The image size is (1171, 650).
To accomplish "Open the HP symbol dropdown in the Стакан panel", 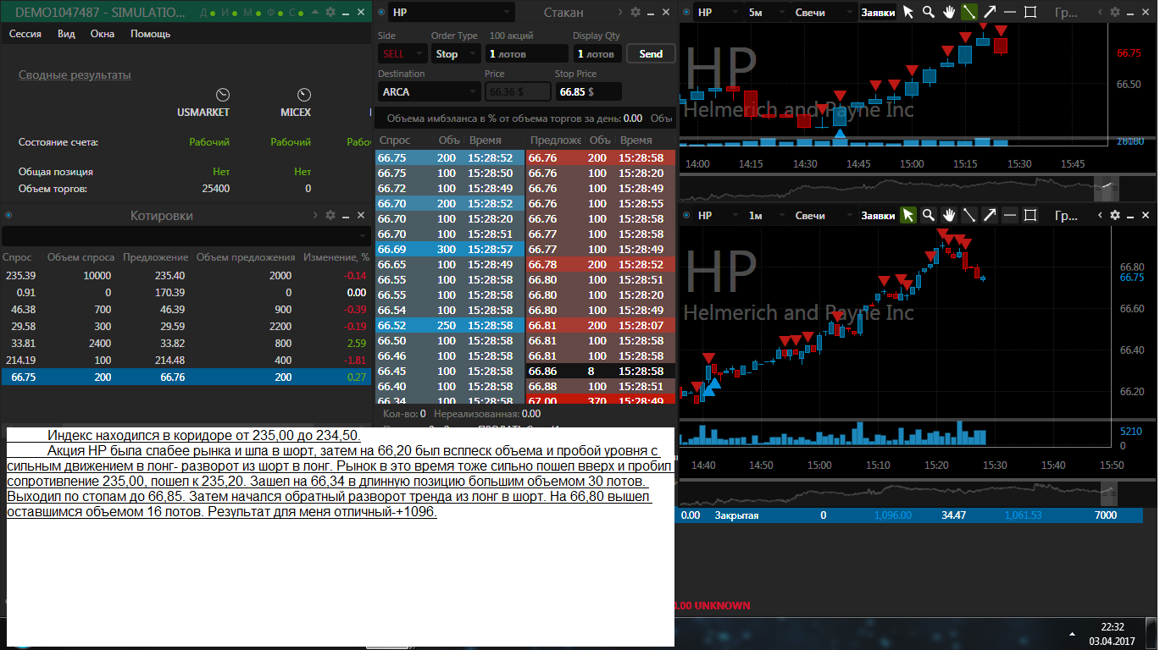I will coord(452,12).
